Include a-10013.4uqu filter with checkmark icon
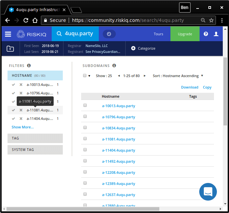229x213 pixels. pos(13,85)
